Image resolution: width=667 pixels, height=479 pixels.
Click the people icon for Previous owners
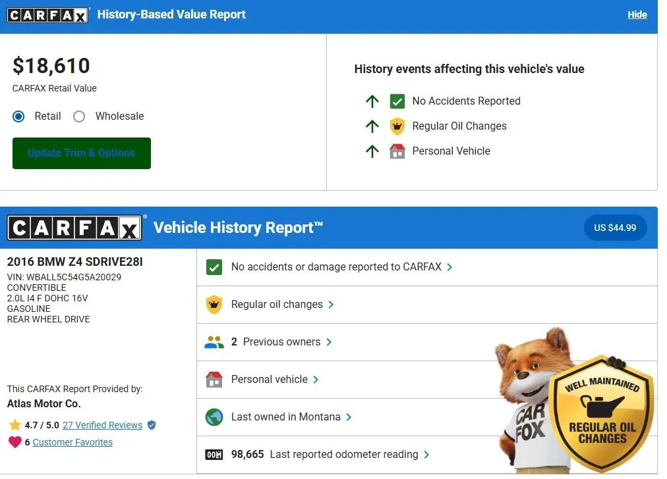pos(214,342)
